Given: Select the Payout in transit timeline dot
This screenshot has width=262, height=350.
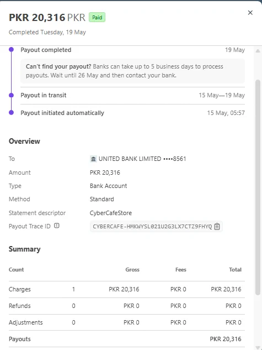Looking at the screenshot, I should (x=11, y=95).
